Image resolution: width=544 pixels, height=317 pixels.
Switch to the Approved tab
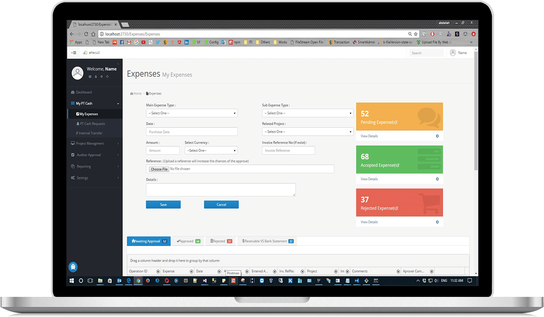188,241
